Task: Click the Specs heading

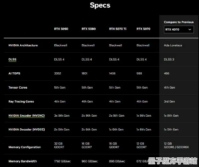Action: point(100,5)
